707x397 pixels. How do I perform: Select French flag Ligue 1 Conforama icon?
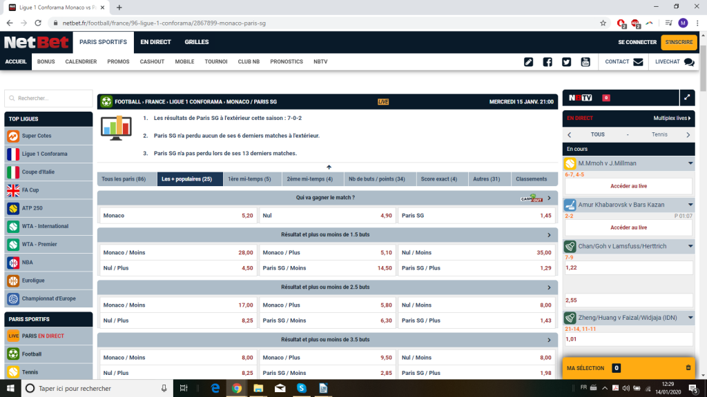13,154
